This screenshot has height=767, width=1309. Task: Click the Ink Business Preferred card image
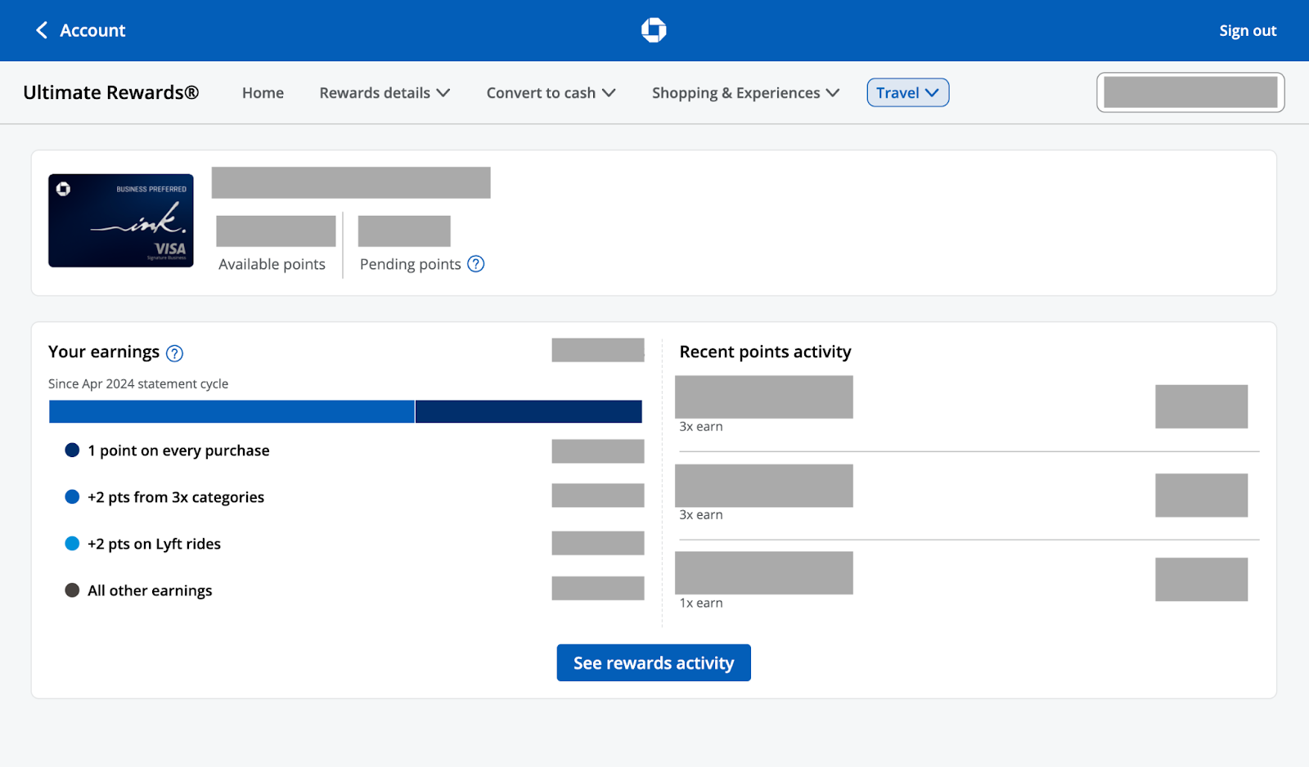tap(121, 221)
